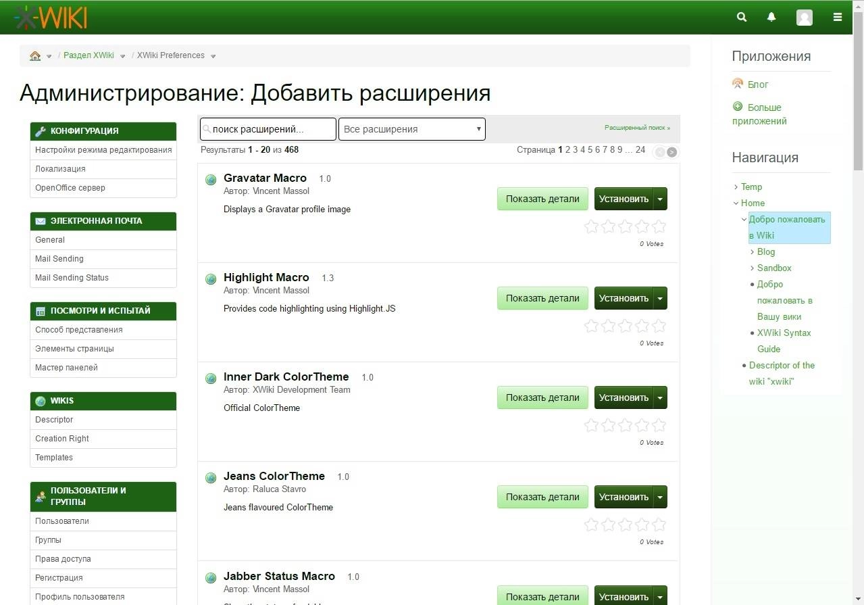Click the globe icon beside Inner Dark ColorTheme
The image size is (864, 605).
pyautogui.click(x=211, y=378)
